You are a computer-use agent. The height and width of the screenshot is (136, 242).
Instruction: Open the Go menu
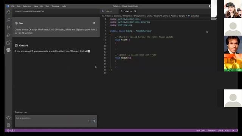42,6
